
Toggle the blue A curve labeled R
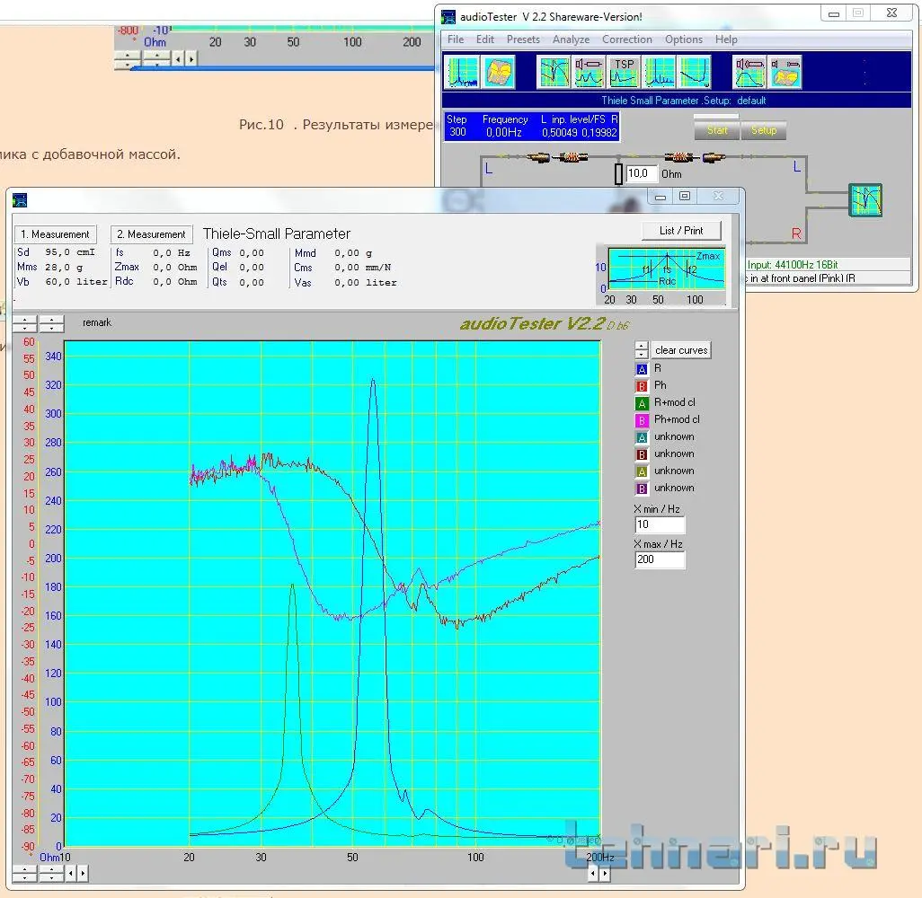point(642,369)
